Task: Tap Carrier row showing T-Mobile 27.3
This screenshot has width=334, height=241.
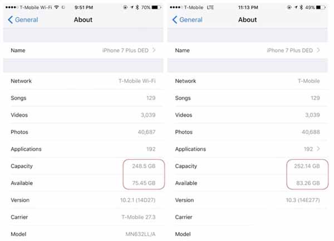Action: 83,217
